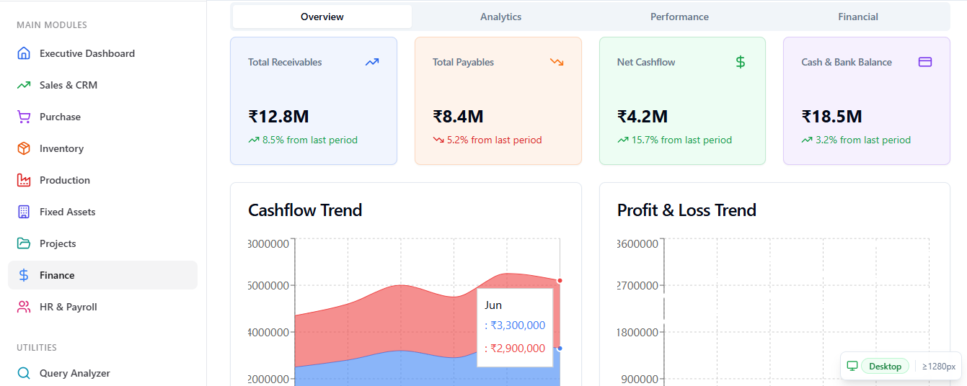Select the Financial tab
The image size is (967, 386).
(x=858, y=17)
